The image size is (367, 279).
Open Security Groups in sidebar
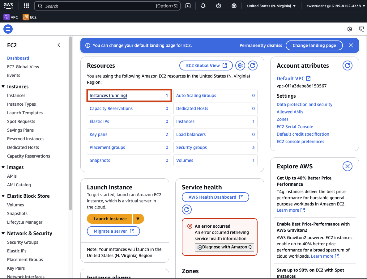pyautogui.click(x=23, y=242)
